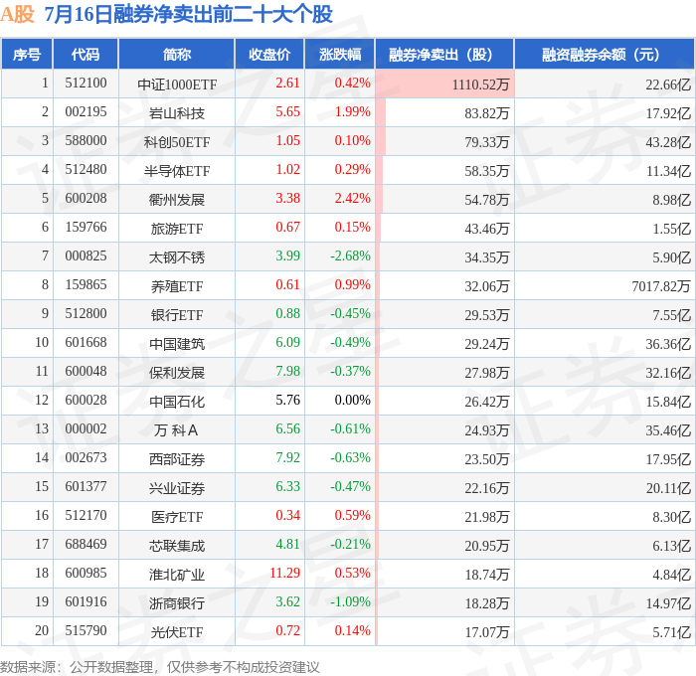
Task: Select stock name 中国建筑
Action: click(x=177, y=344)
